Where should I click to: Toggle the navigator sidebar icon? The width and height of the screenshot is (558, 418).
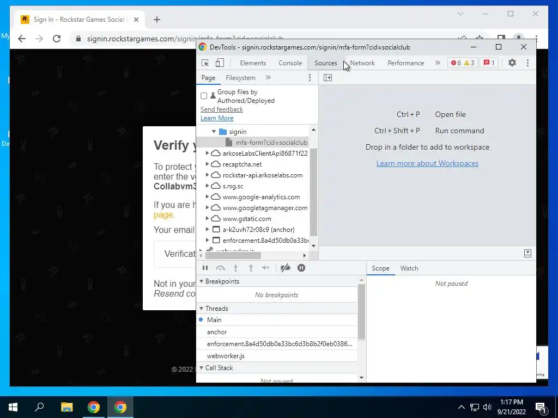pos(327,77)
